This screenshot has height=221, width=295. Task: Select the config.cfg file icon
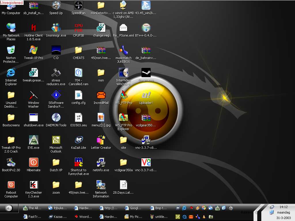pyautogui.click(x=78, y=95)
